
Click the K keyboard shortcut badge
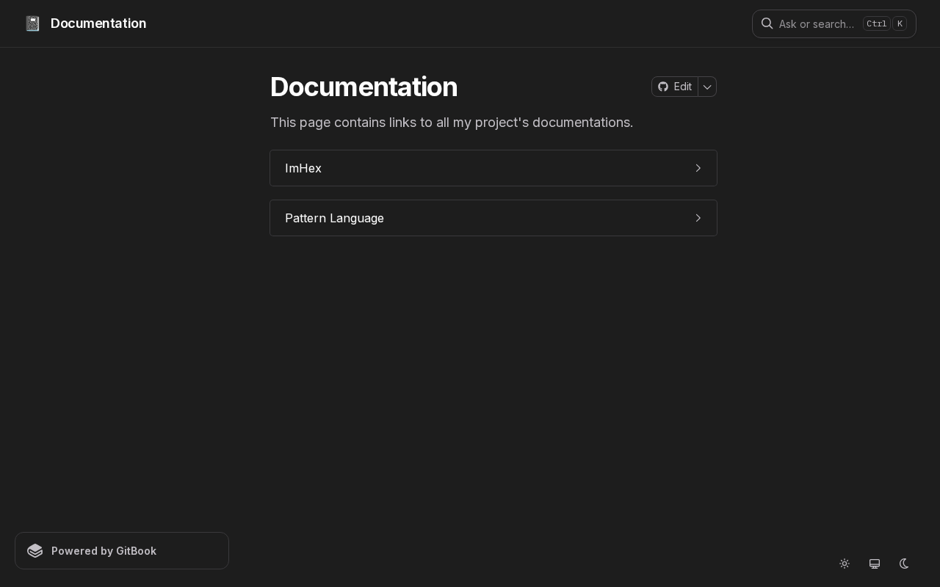900,23
